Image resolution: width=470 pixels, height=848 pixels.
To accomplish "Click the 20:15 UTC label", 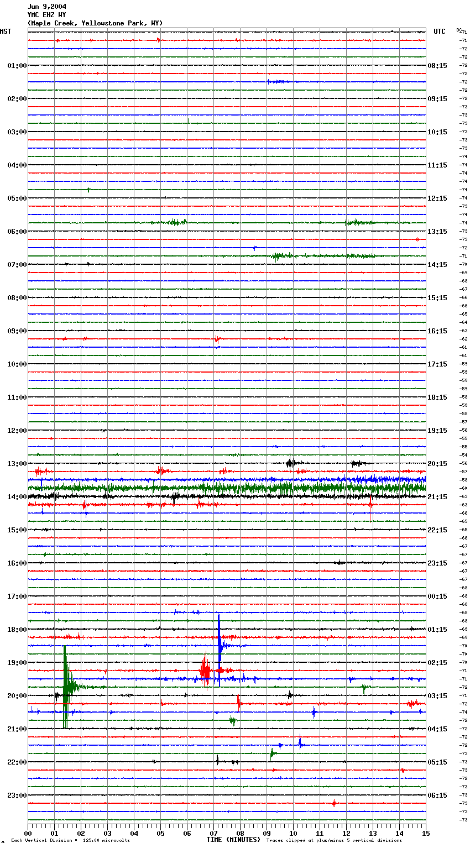I will 437,464.
